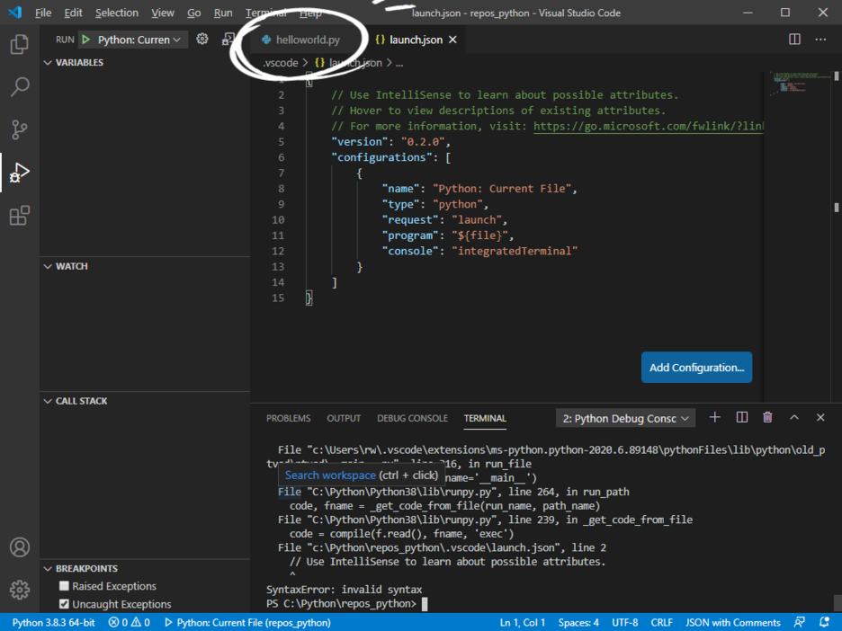Open launch.json via the debug gear icon
The width and height of the screenshot is (842, 631).
pyautogui.click(x=202, y=40)
